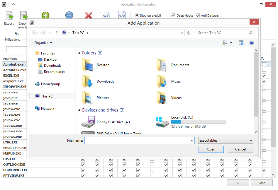Select Recent places under Favorites
278x190 pixels.
pyautogui.click(x=52, y=72)
